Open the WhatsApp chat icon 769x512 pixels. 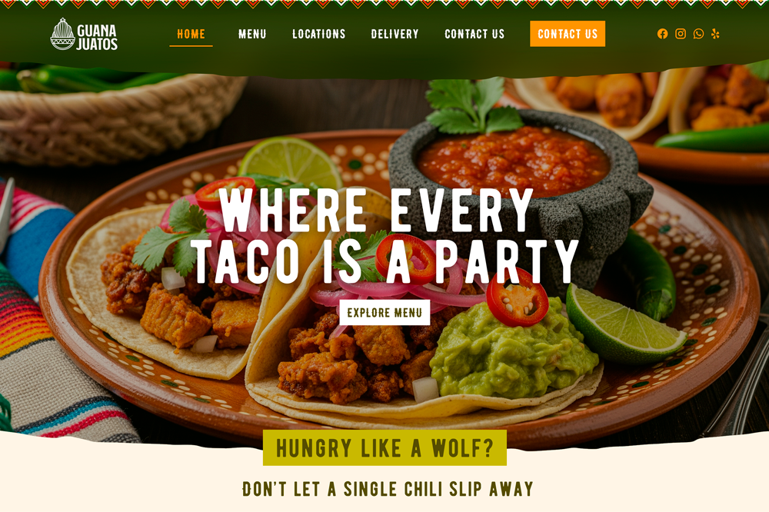[698, 34]
